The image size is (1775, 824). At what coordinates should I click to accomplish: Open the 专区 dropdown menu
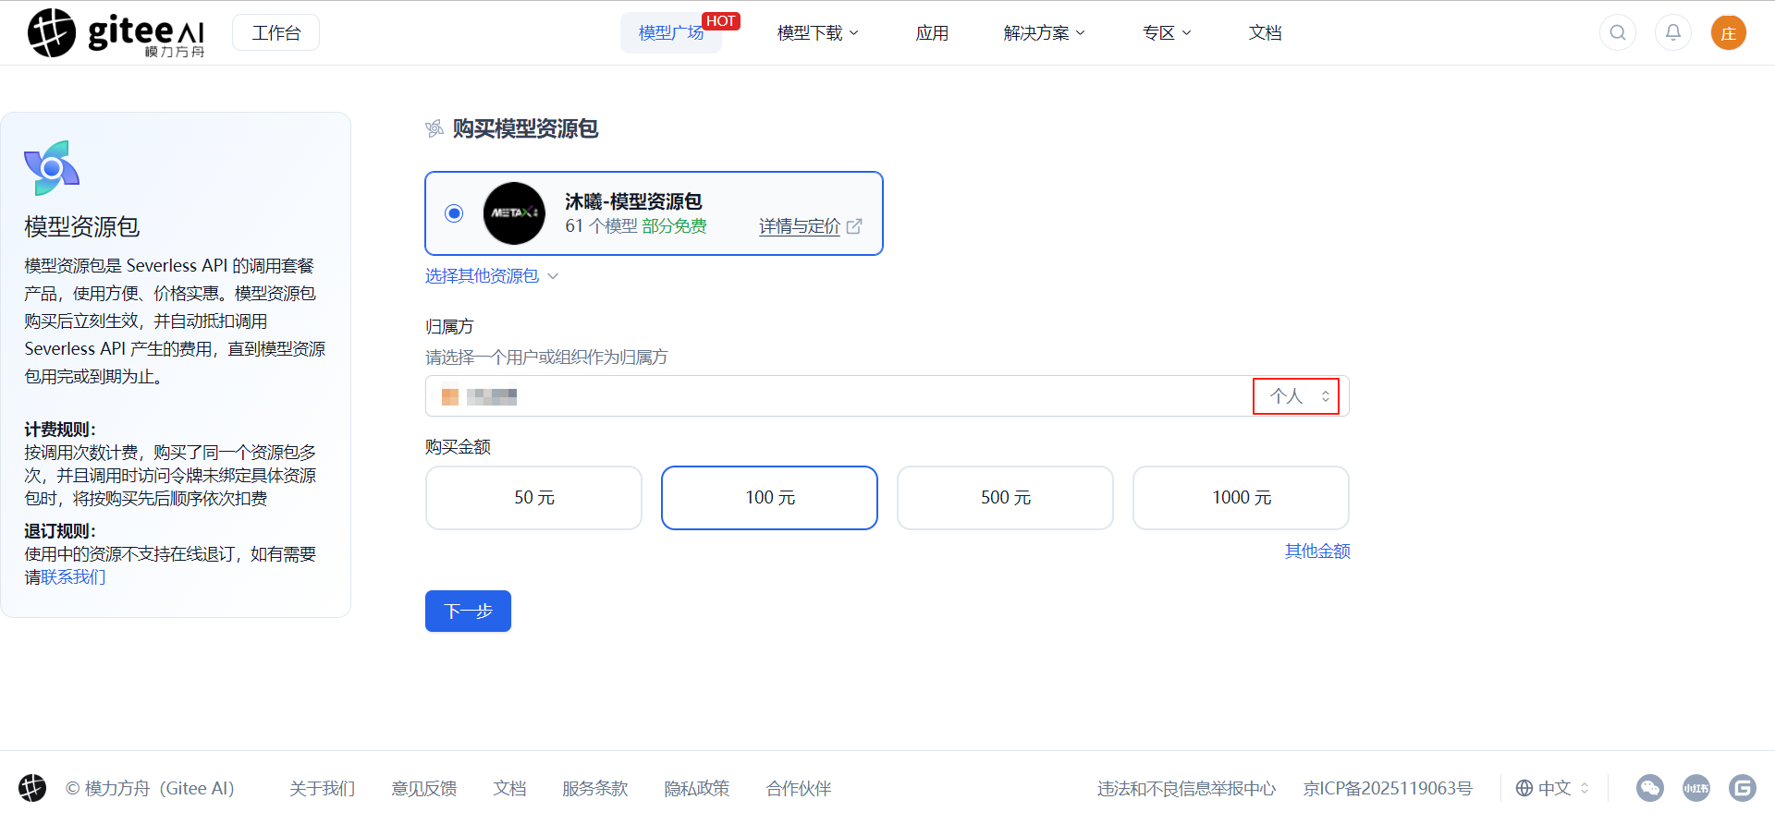tap(1167, 33)
